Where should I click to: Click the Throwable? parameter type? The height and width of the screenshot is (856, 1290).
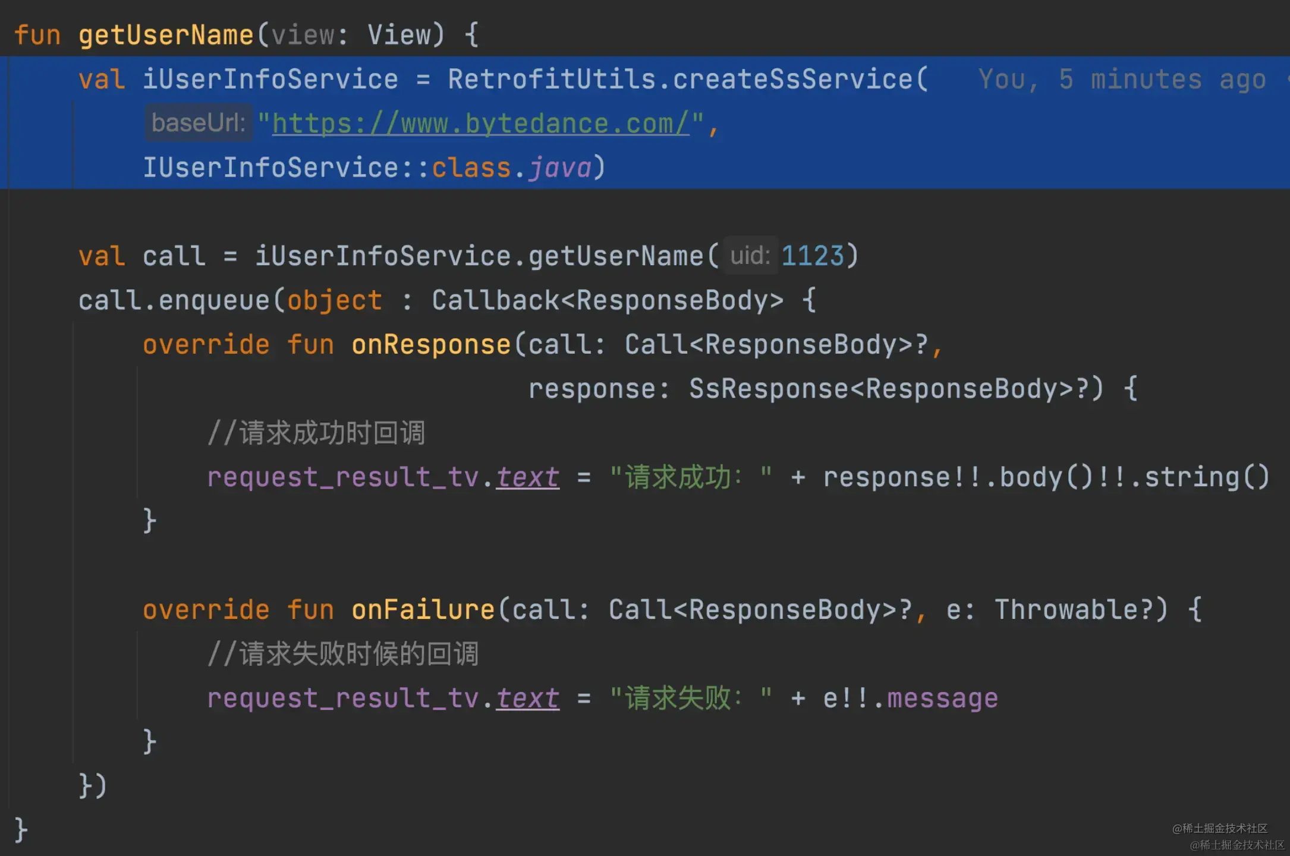[x=1074, y=610]
